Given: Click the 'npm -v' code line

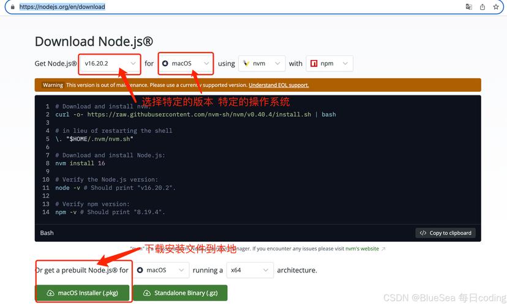Looking at the screenshot, I should [110, 212].
